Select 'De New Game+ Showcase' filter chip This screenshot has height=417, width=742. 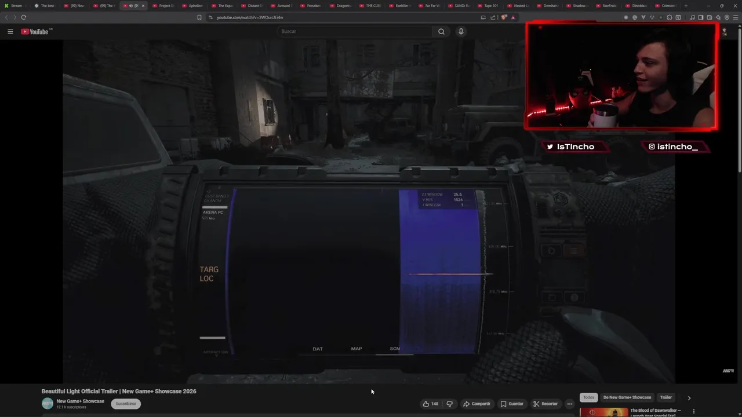pos(627,397)
